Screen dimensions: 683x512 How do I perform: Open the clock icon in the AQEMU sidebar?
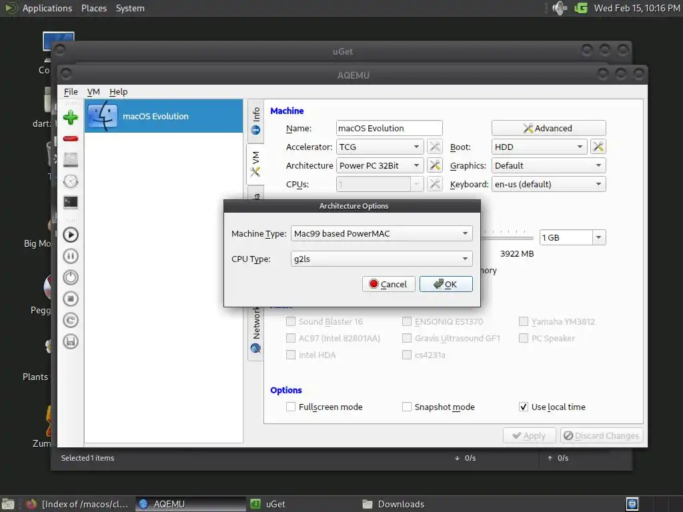(71, 181)
